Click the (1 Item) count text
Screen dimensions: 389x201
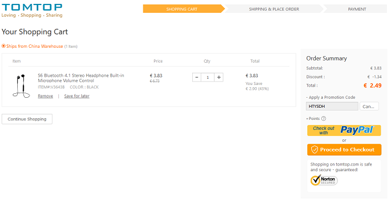71,46
